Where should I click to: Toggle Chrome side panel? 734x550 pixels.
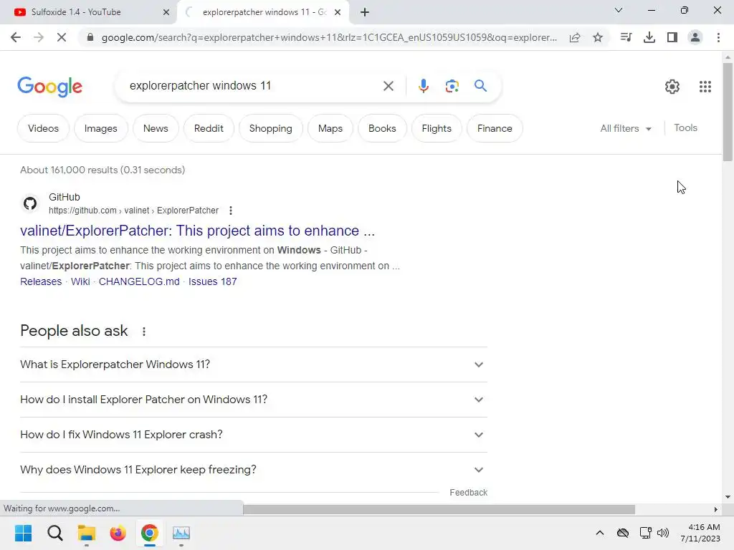(x=672, y=37)
